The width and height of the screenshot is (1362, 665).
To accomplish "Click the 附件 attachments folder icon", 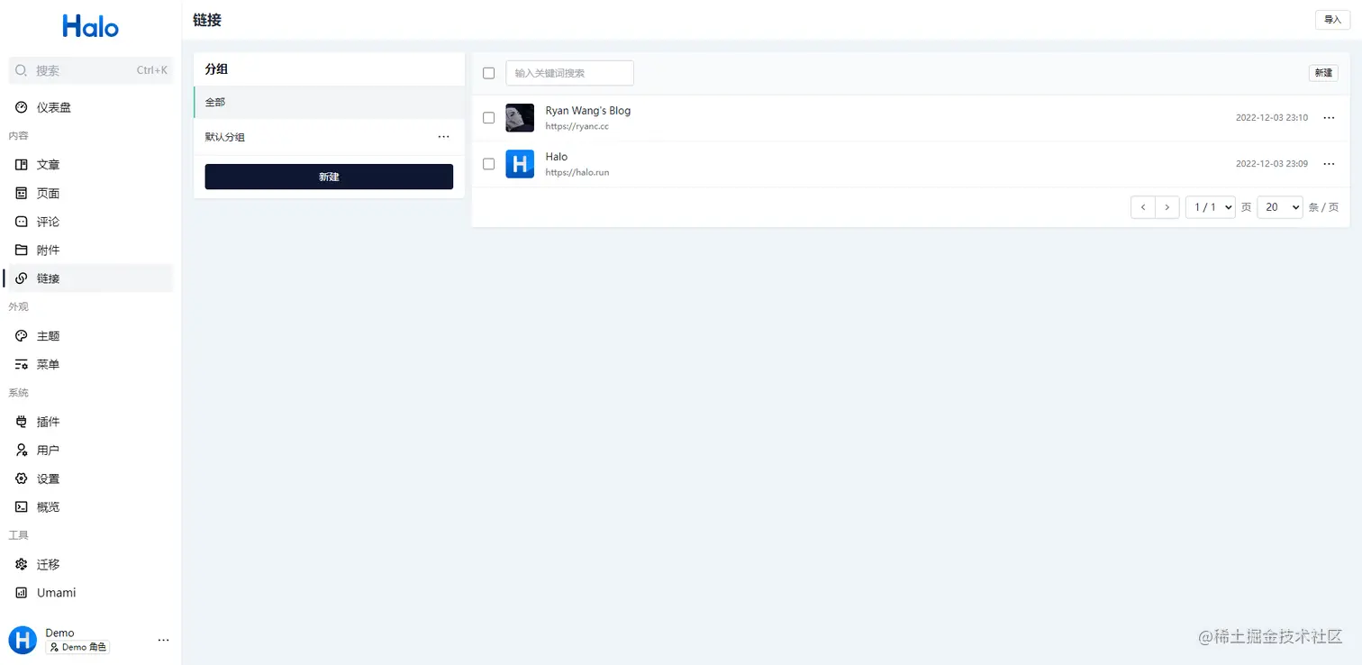I will point(22,250).
